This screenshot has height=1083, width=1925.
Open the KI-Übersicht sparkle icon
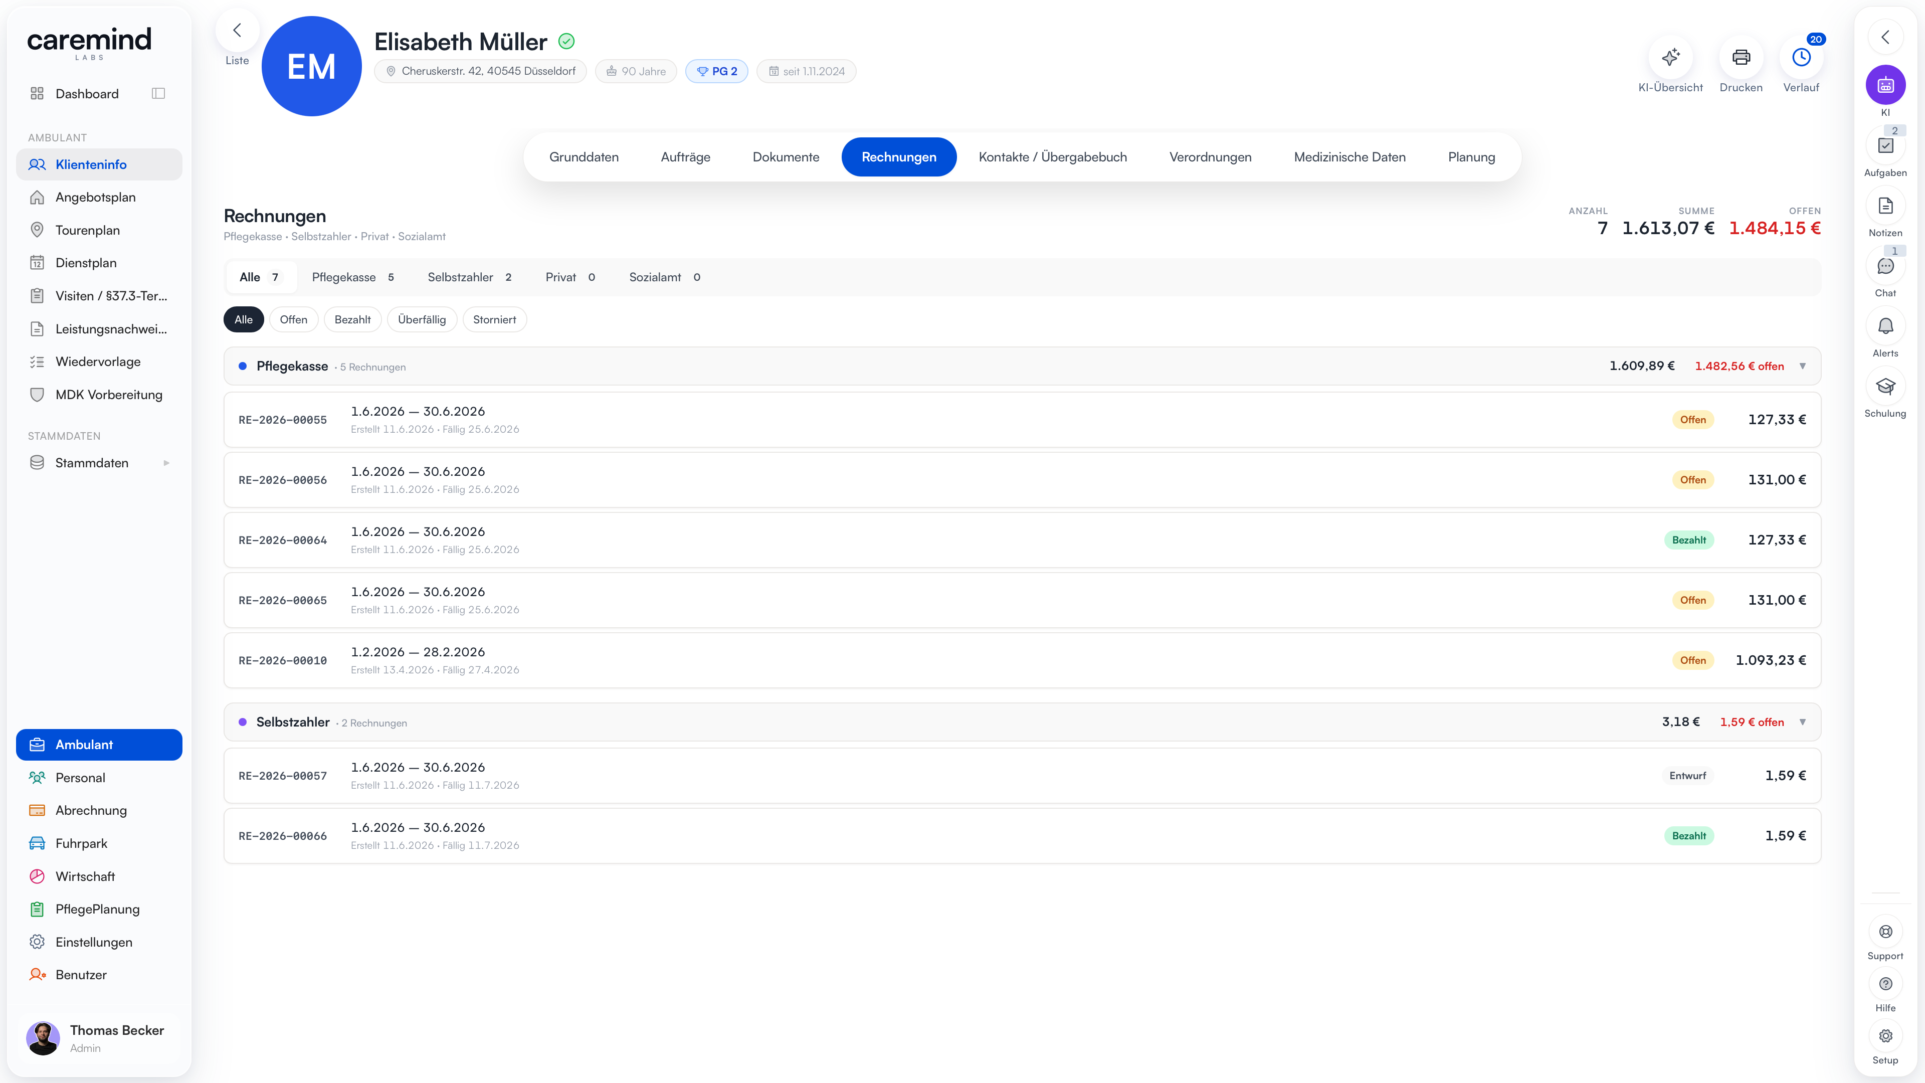tap(1670, 58)
